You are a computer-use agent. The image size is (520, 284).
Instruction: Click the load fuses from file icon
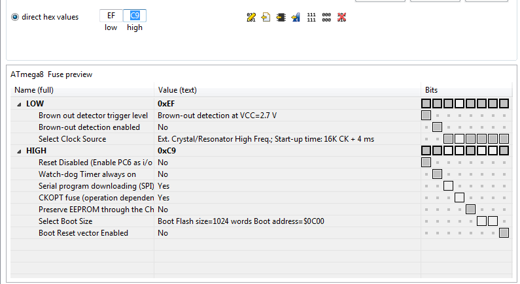tap(266, 17)
